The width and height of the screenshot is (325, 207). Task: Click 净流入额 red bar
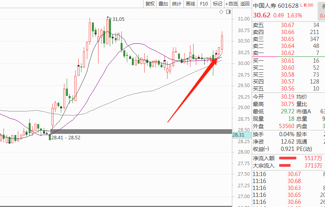pos(288,158)
